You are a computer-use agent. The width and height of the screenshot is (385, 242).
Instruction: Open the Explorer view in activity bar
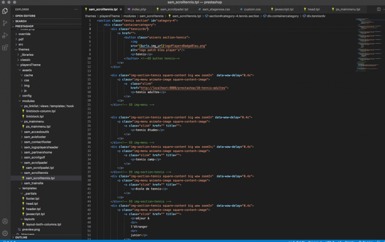(x=5, y=11)
